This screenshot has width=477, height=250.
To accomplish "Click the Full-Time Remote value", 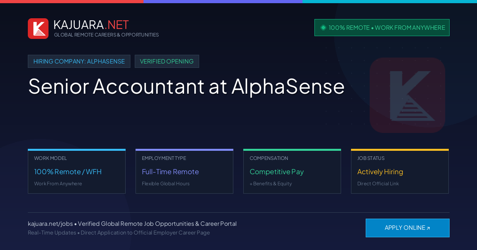I will coord(170,172).
